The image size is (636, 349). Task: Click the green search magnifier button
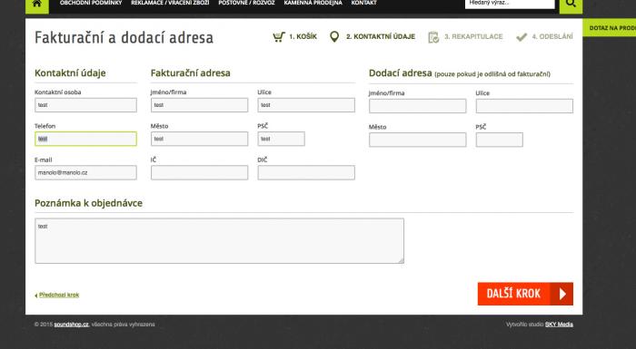[x=571, y=5]
